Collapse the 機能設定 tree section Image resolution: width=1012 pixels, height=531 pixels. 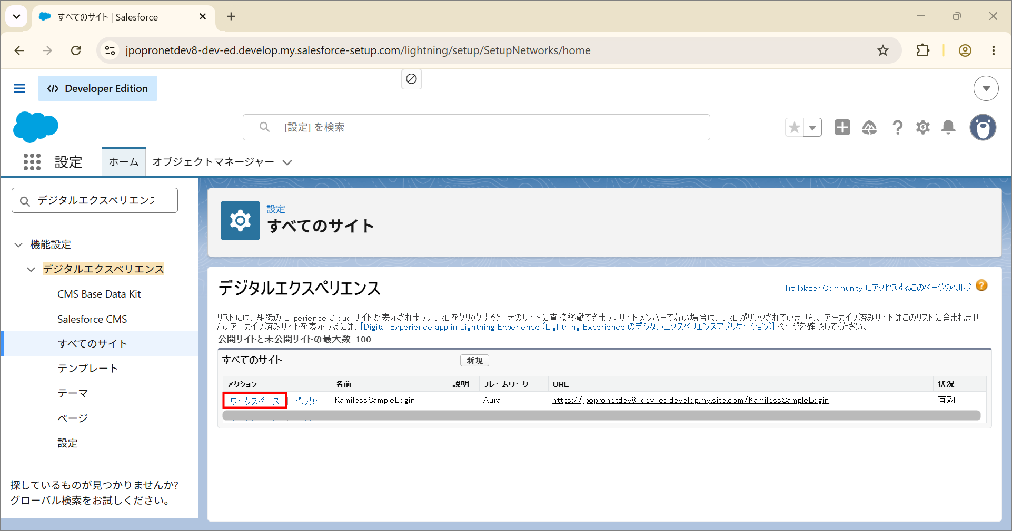pyautogui.click(x=18, y=244)
